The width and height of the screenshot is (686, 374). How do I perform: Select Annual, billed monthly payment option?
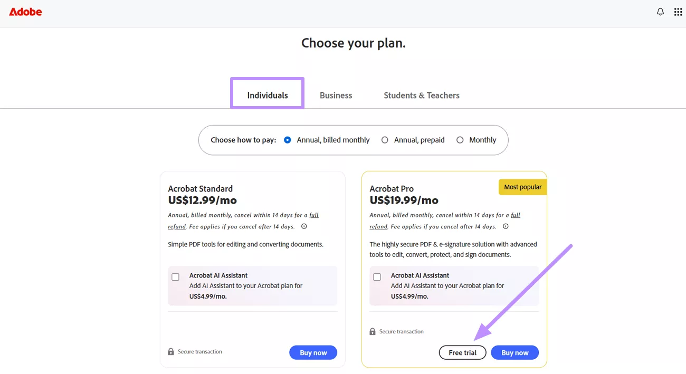tap(288, 140)
